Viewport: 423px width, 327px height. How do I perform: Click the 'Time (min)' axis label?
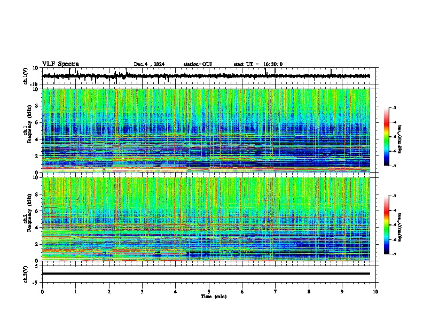tap(214, 297)
